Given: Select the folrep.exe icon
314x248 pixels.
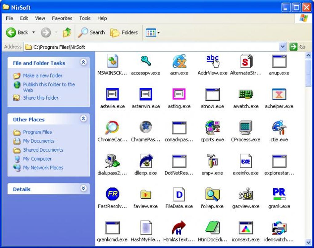Looking at the screenshot, I should coord(212,194).
